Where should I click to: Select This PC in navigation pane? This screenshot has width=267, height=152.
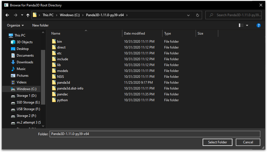20,35
